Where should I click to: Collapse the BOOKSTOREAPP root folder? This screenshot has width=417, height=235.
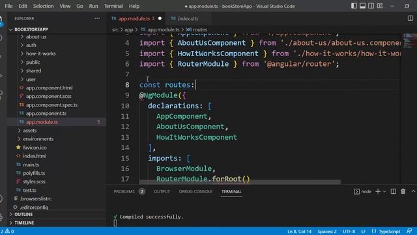[x=31, y=29]
